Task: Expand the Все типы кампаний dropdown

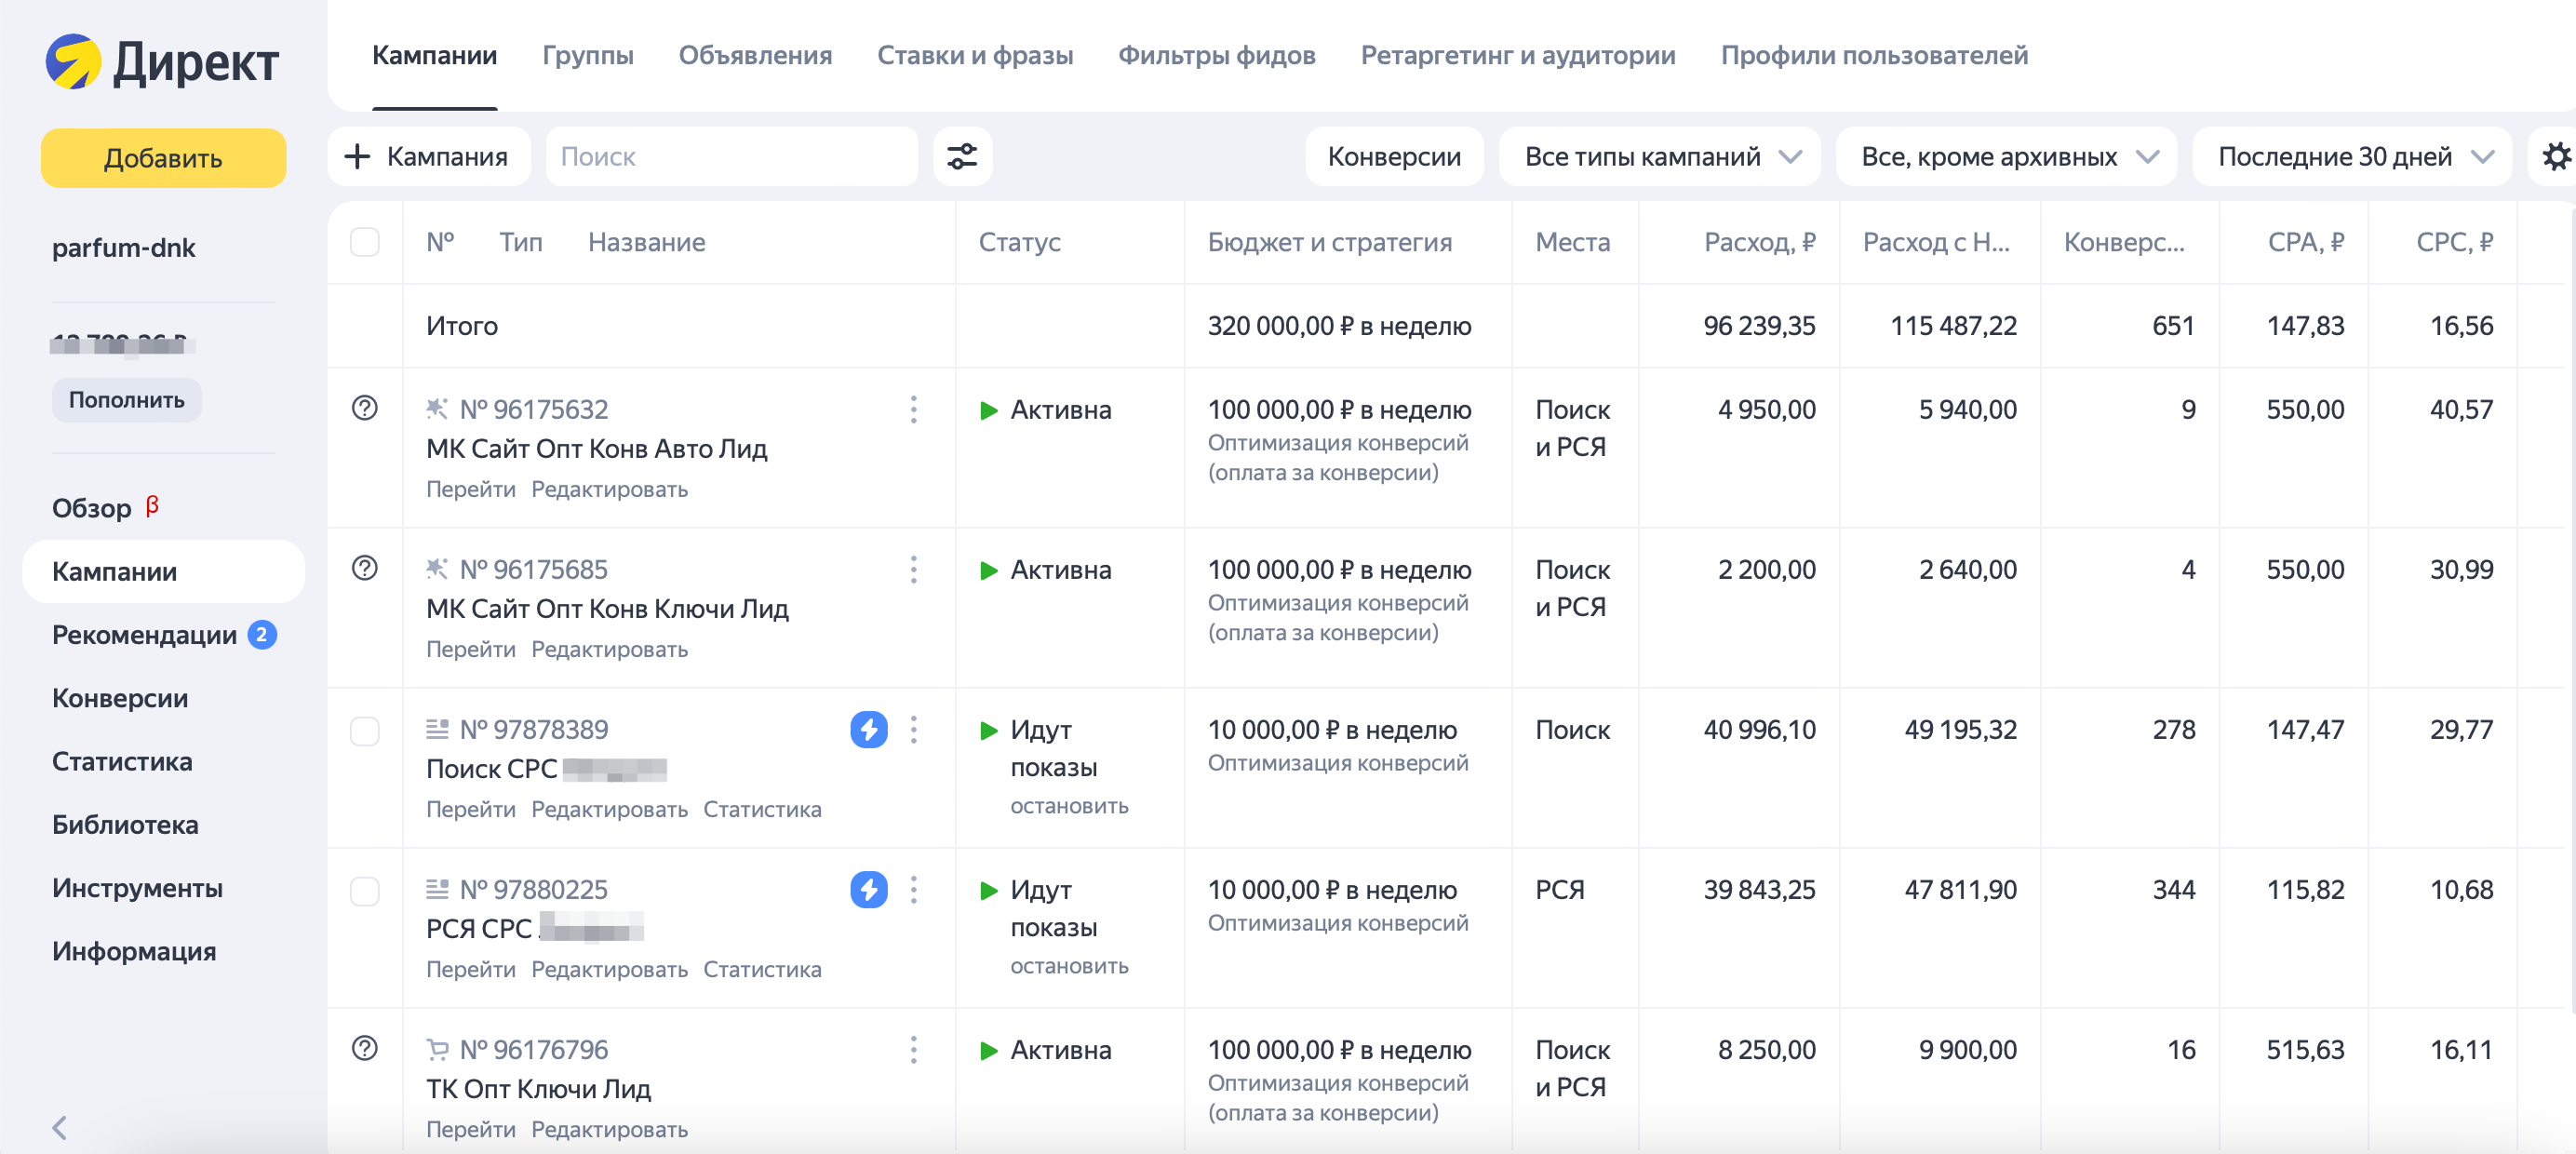Action: pyautogui.click(x=1660, y=156)
